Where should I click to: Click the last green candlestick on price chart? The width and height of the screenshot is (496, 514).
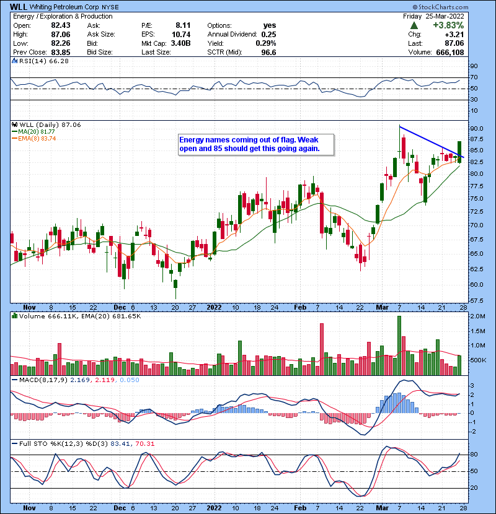point(459,152)
